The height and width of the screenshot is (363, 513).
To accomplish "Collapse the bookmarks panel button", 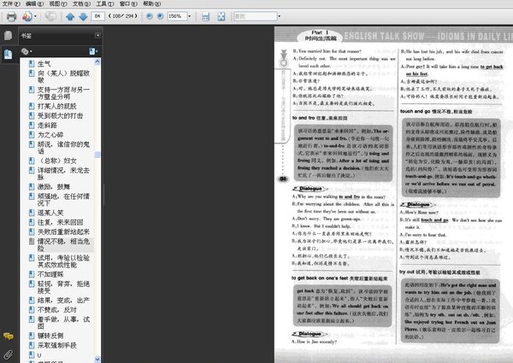I will click(97, 37).
